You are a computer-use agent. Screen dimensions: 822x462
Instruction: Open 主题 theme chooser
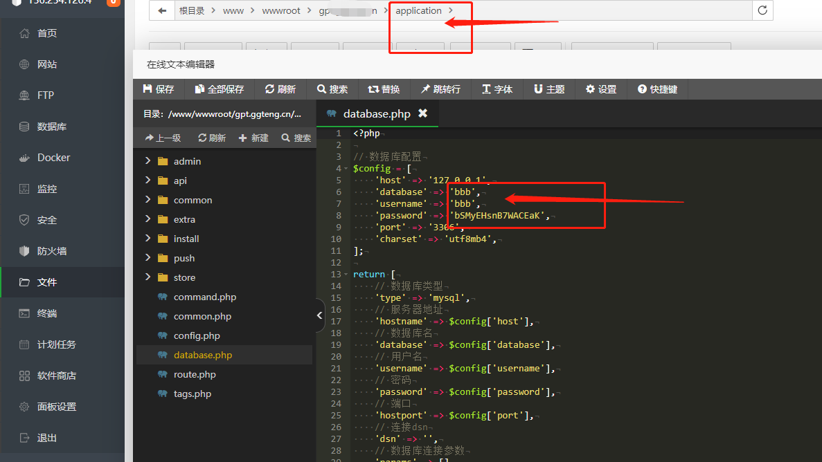(x=549, y=89)
